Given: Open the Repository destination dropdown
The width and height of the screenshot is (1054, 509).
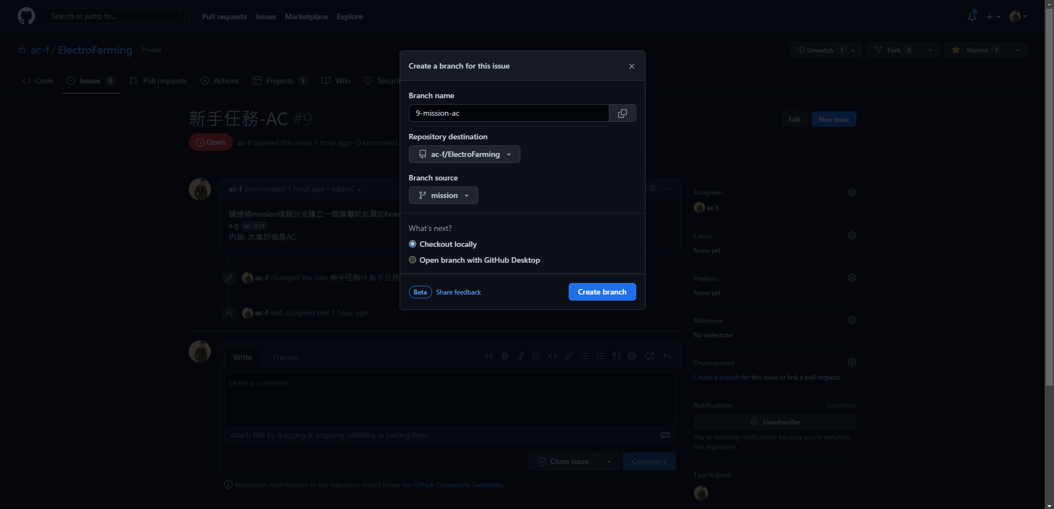Looking at the screenshot, I should point(464,154).
